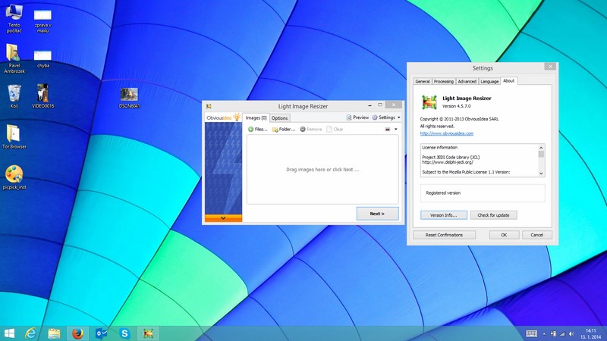Switch to the Options tab
This screenshot has width=607, height=341.
point(279,118)
